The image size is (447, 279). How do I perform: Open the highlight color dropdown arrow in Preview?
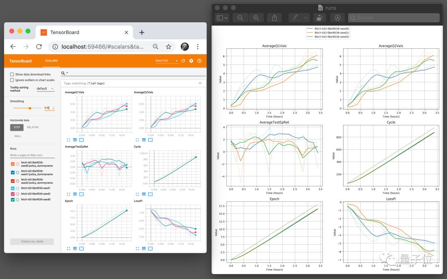tap(305, 18)
